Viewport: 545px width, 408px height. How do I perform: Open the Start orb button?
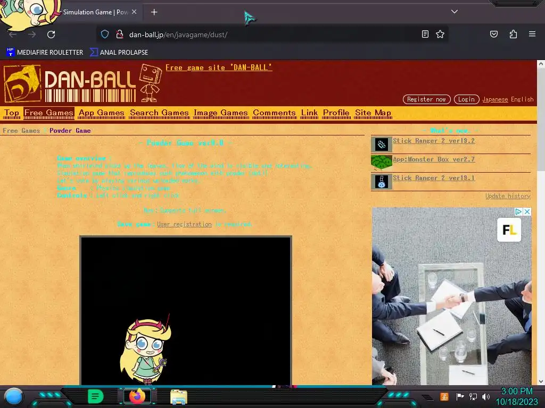13,396
